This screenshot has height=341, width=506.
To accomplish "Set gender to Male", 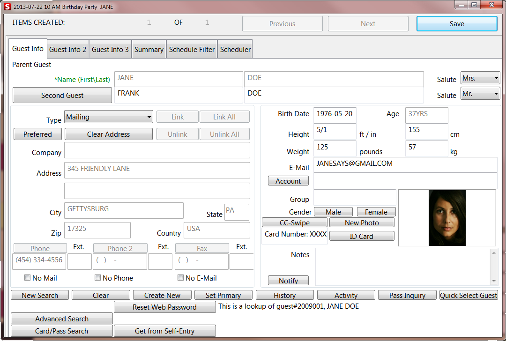I will [x=334, y=212].
